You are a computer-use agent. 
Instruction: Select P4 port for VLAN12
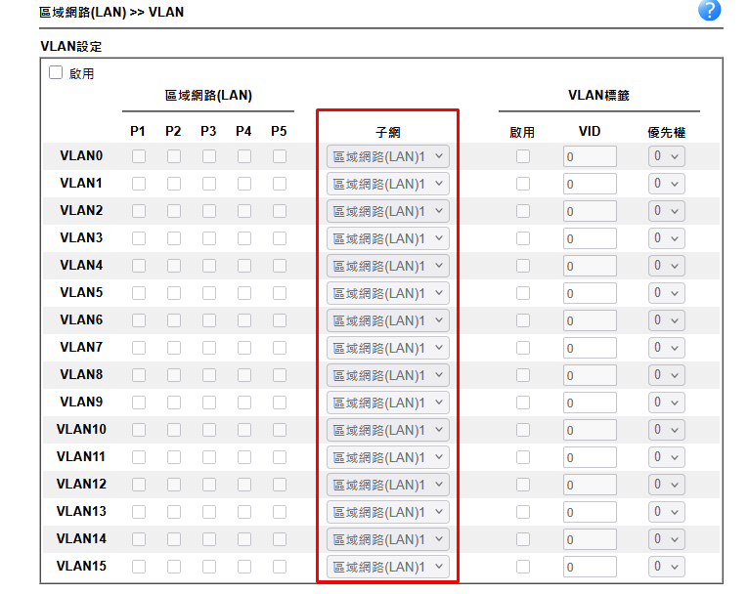click(x=243, y=485)
